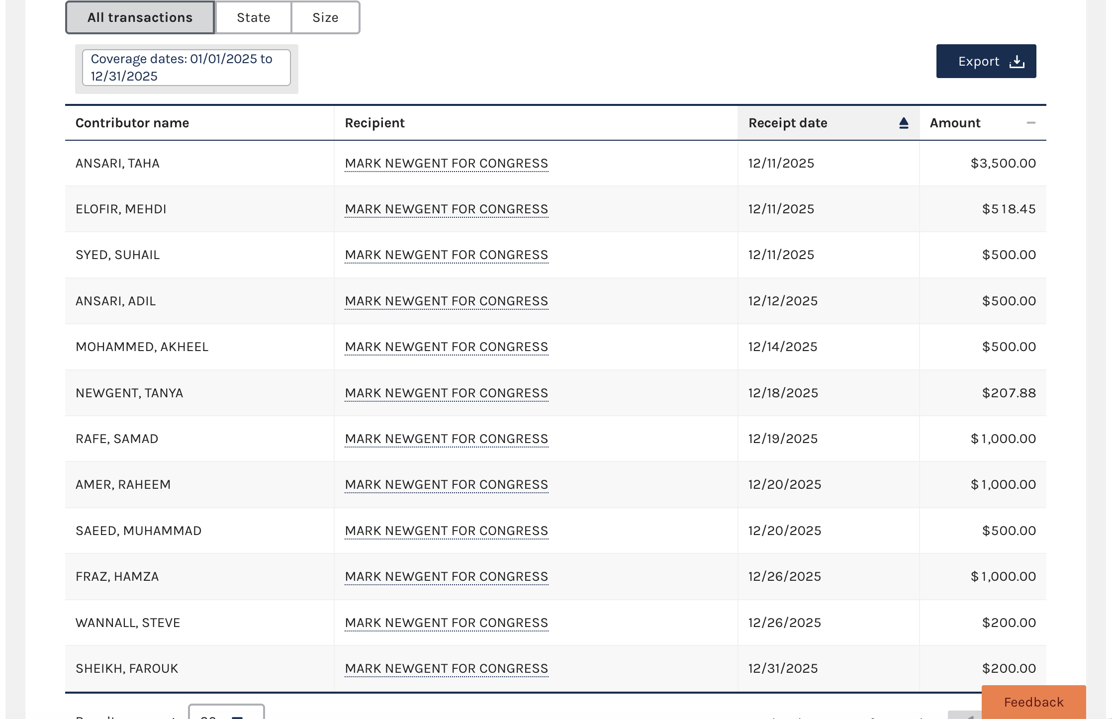The image size is (1112, 719).
Task: Click the Receipt date column header
Action: (x=788, y=123)
